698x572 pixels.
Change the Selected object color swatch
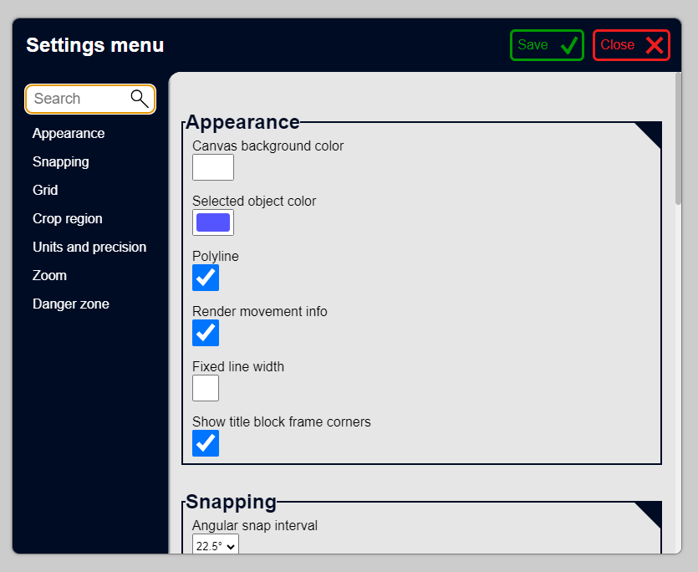pos(212,222)
